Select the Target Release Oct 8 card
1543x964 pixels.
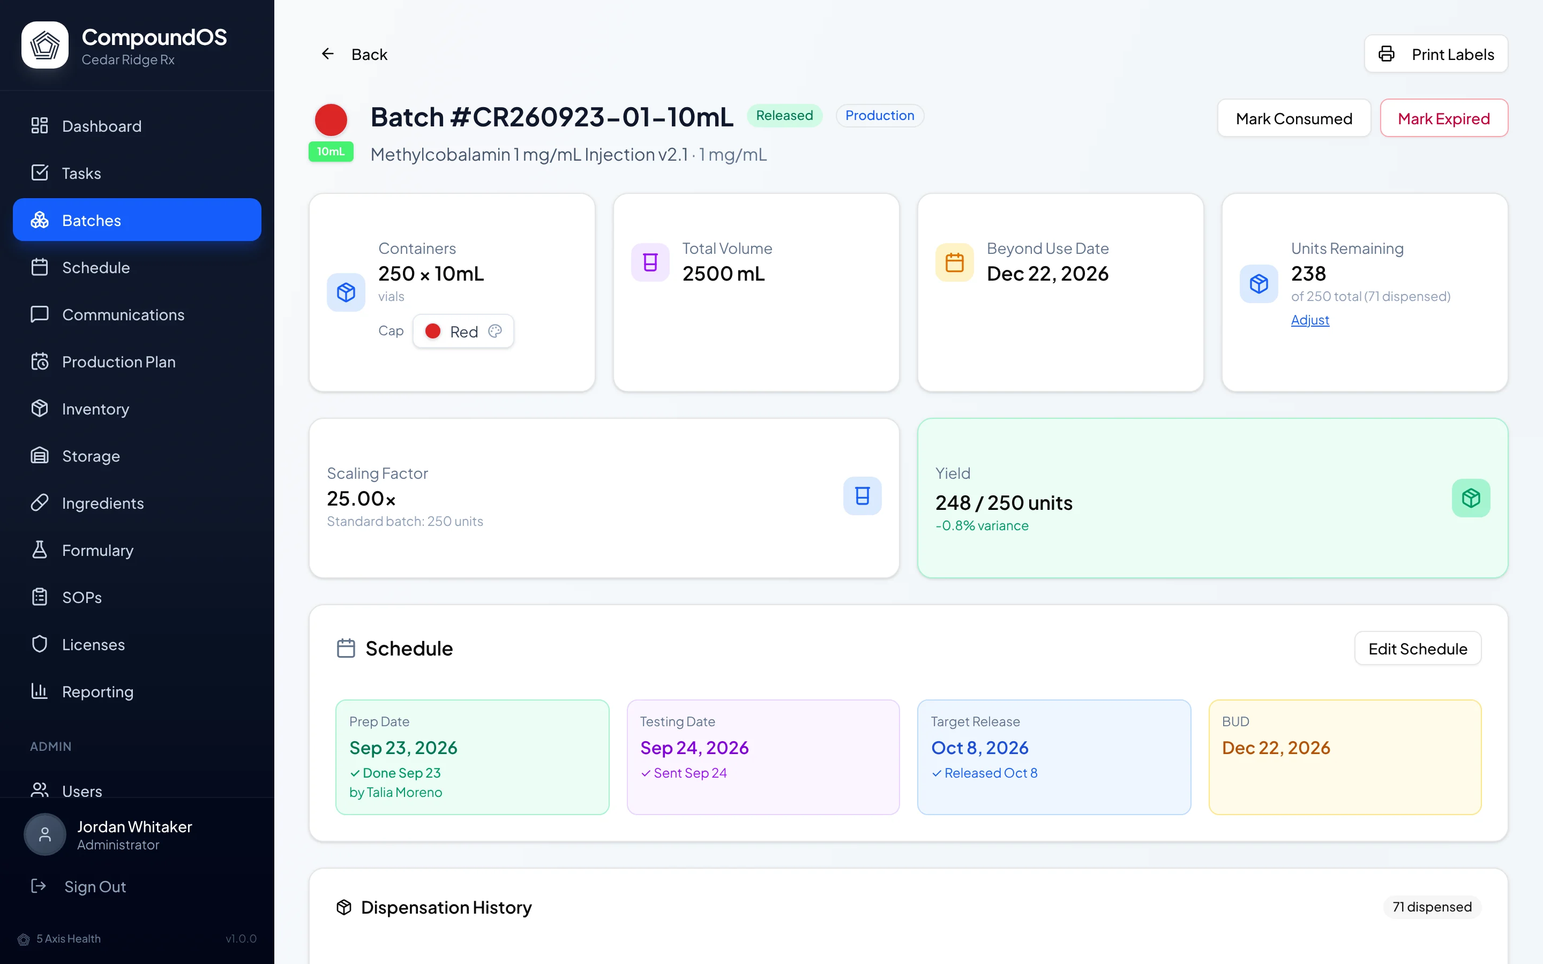pos(1054,757)
